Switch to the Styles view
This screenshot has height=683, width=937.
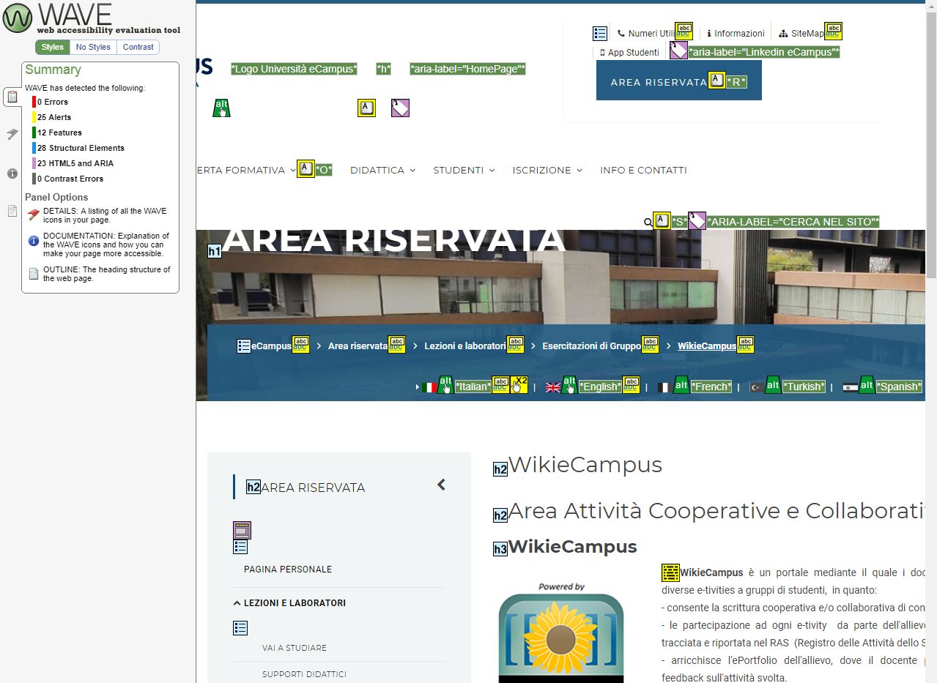tap(53, 47)
